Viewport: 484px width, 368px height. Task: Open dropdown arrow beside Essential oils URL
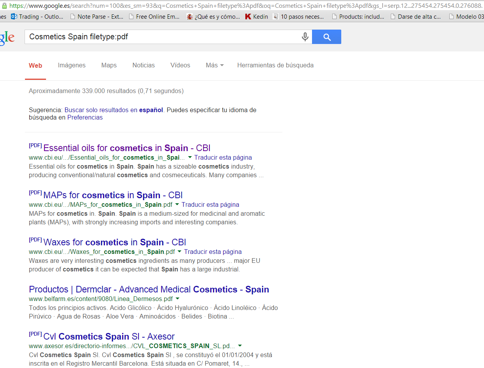pos(190,157)
